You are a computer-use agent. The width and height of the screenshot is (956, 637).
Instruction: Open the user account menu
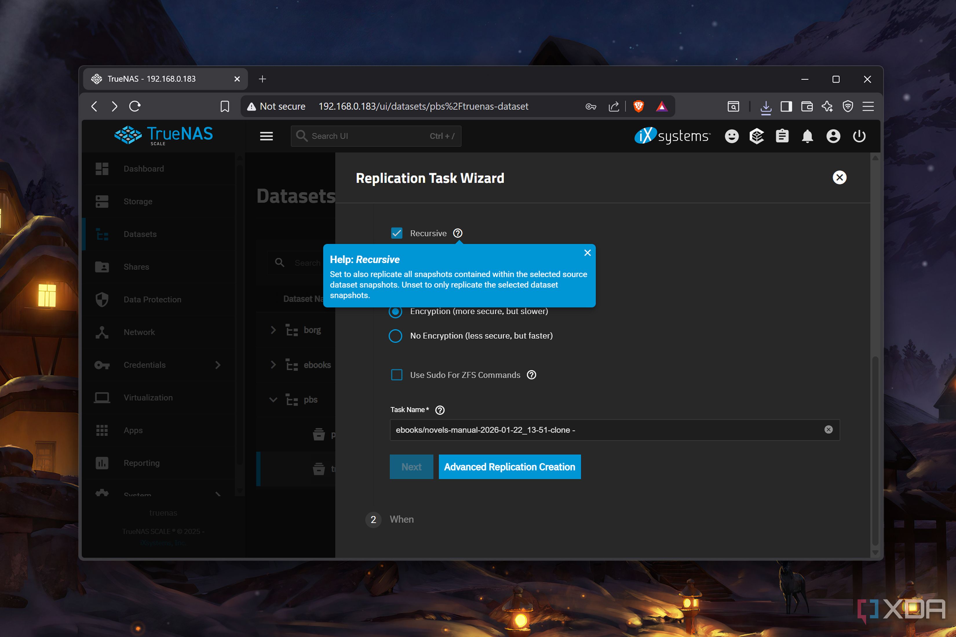point(833,136)
